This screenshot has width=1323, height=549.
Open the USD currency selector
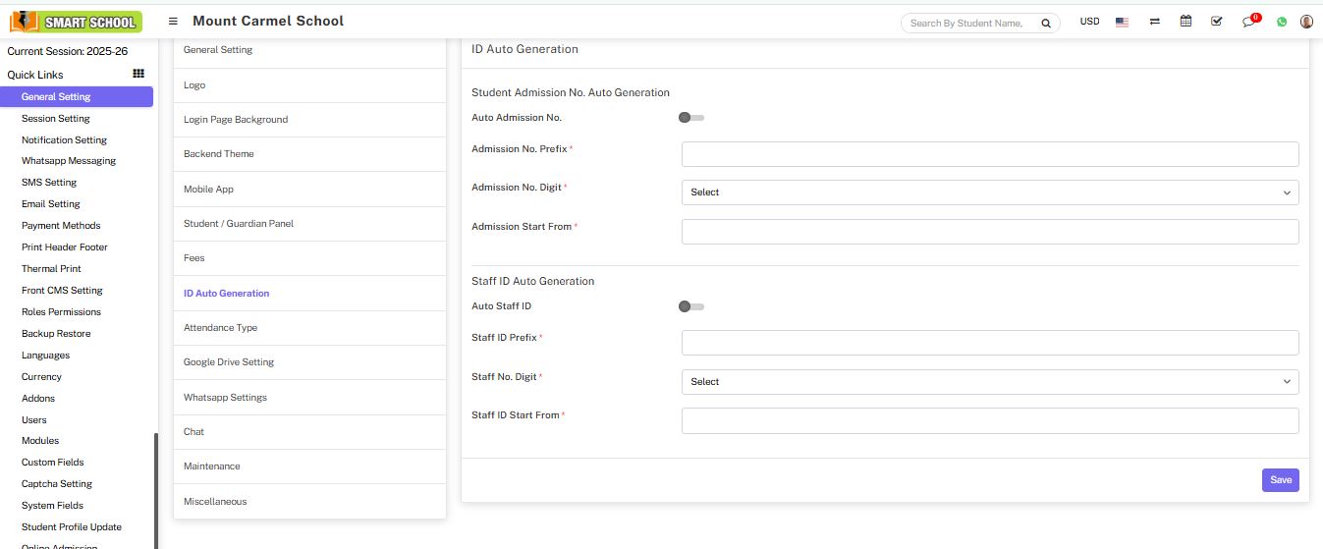point(1089,22)
